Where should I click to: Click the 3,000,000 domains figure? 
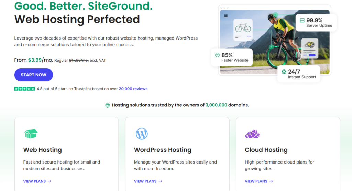pyautogui.click(x=216, y=105)
